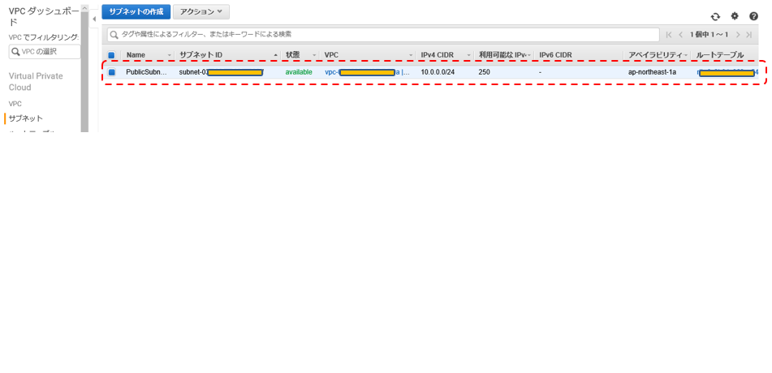This screenshot has width=772, height=373.
Task: Click the IPv6 CIDR column header
Action: pos(555,55)
